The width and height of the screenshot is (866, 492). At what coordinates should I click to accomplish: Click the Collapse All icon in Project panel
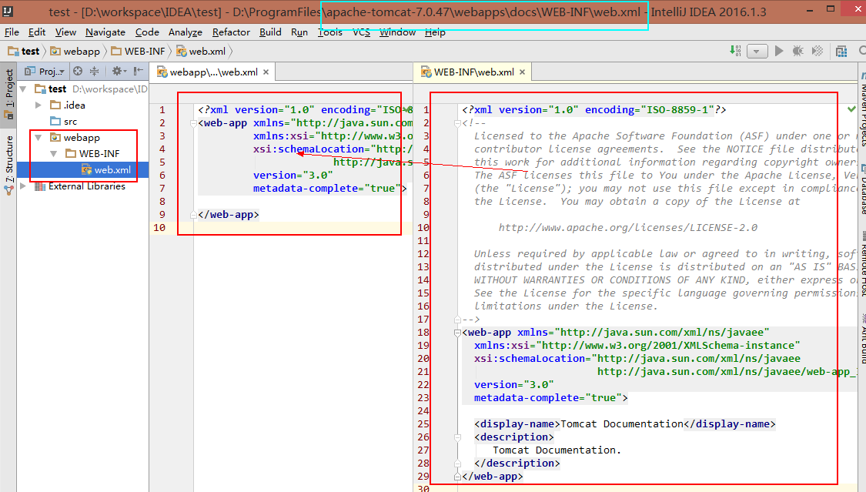point(95,71)
